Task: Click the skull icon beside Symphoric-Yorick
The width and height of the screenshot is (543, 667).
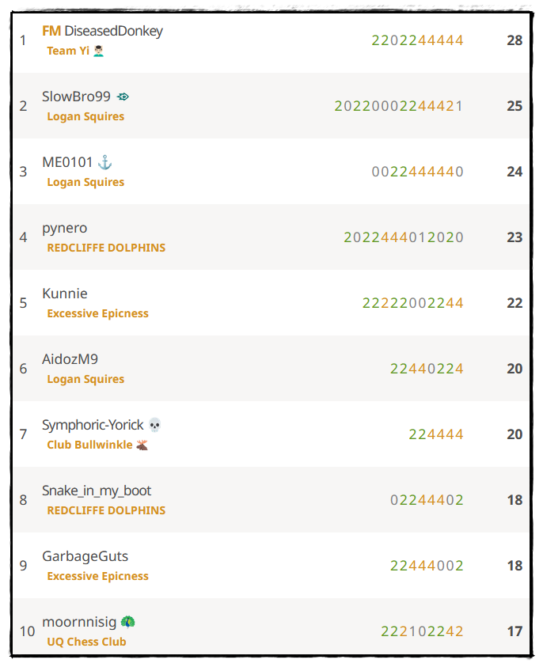Action: [x=154, y=425]
